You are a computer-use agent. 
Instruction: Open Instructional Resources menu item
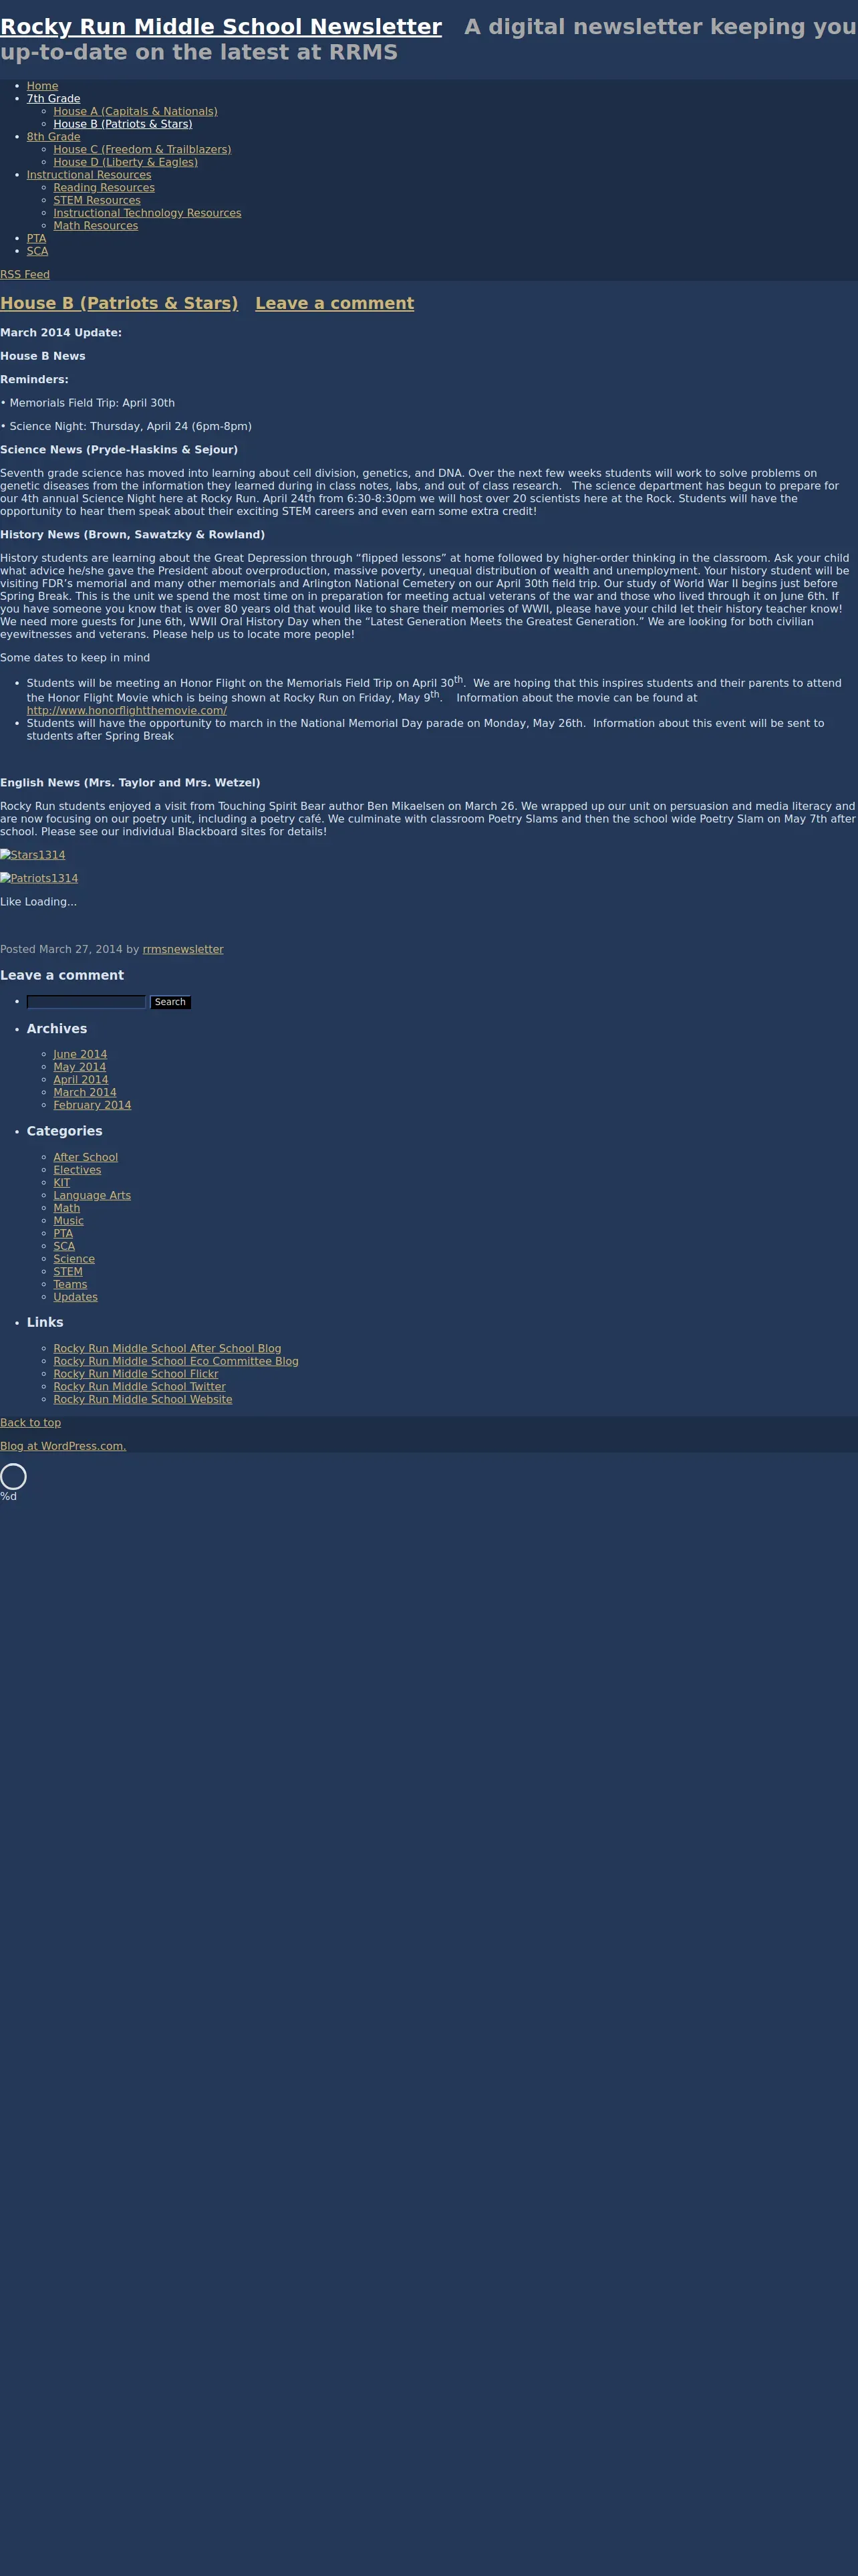pyautogui.click(x=89, y=175)
